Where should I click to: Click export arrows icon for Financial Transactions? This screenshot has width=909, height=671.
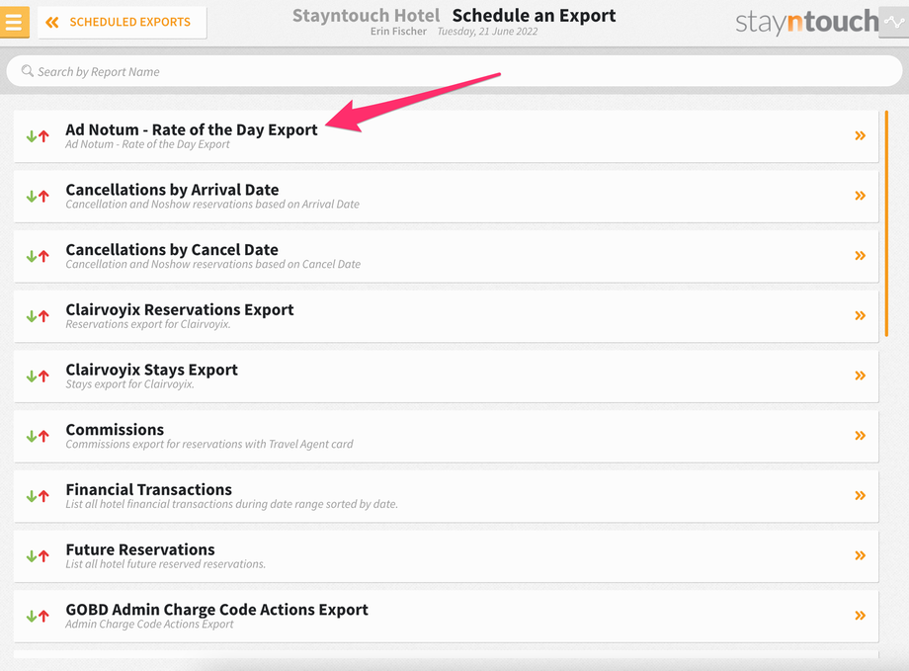pos(38,496)
